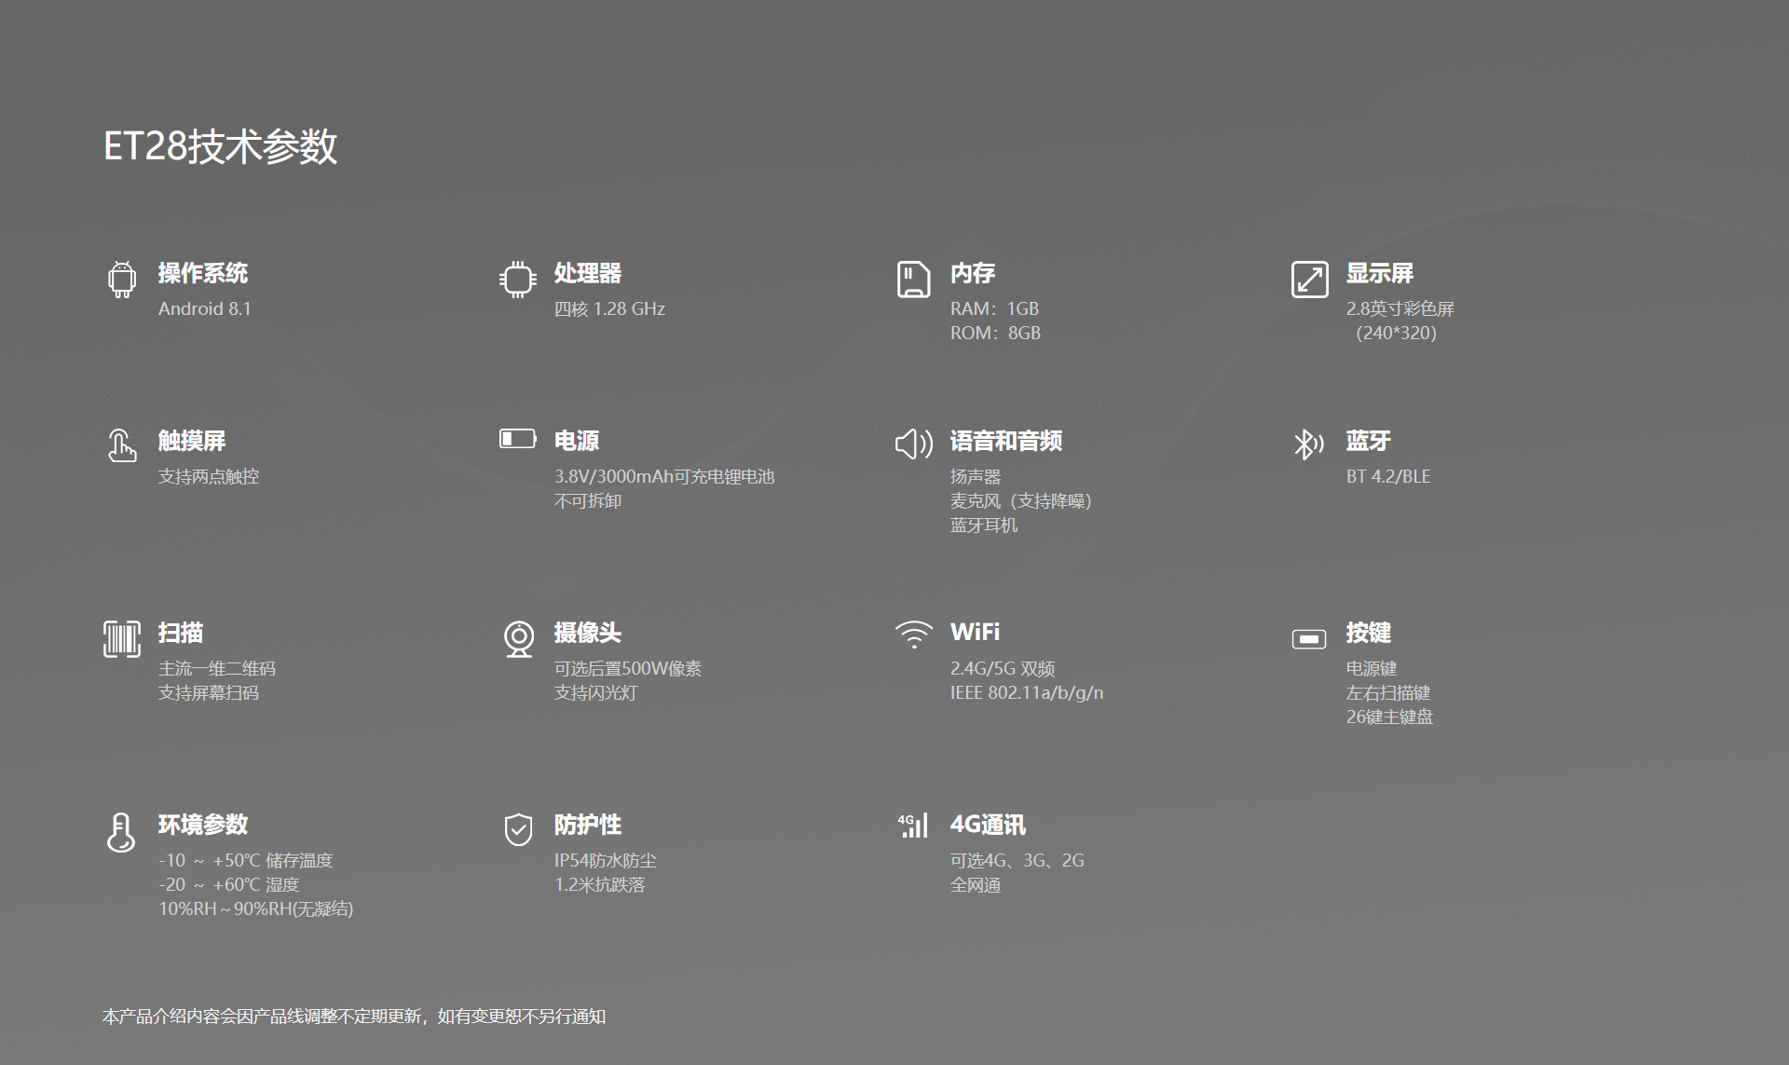Screen dimensions: 1789x1065
Task: Click the thermometer environment icon
Action: pyautogui.click(x=121, y=832)
